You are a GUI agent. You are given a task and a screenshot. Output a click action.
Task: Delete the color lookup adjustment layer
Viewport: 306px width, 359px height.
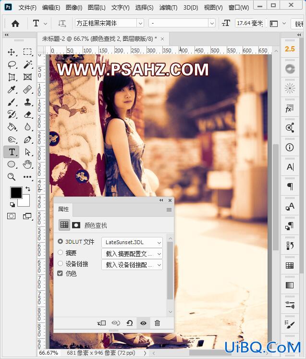click(157, 323)
